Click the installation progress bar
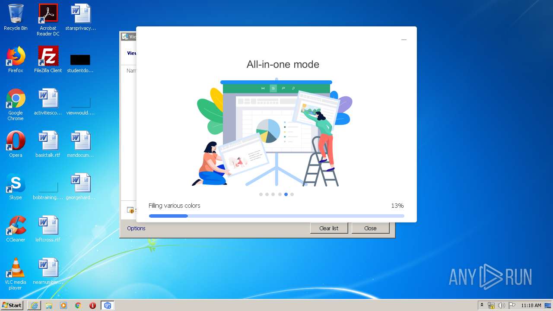 point(276,216)
